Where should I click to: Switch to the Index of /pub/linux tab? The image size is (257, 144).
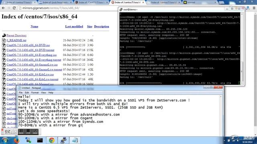point(55,2)
